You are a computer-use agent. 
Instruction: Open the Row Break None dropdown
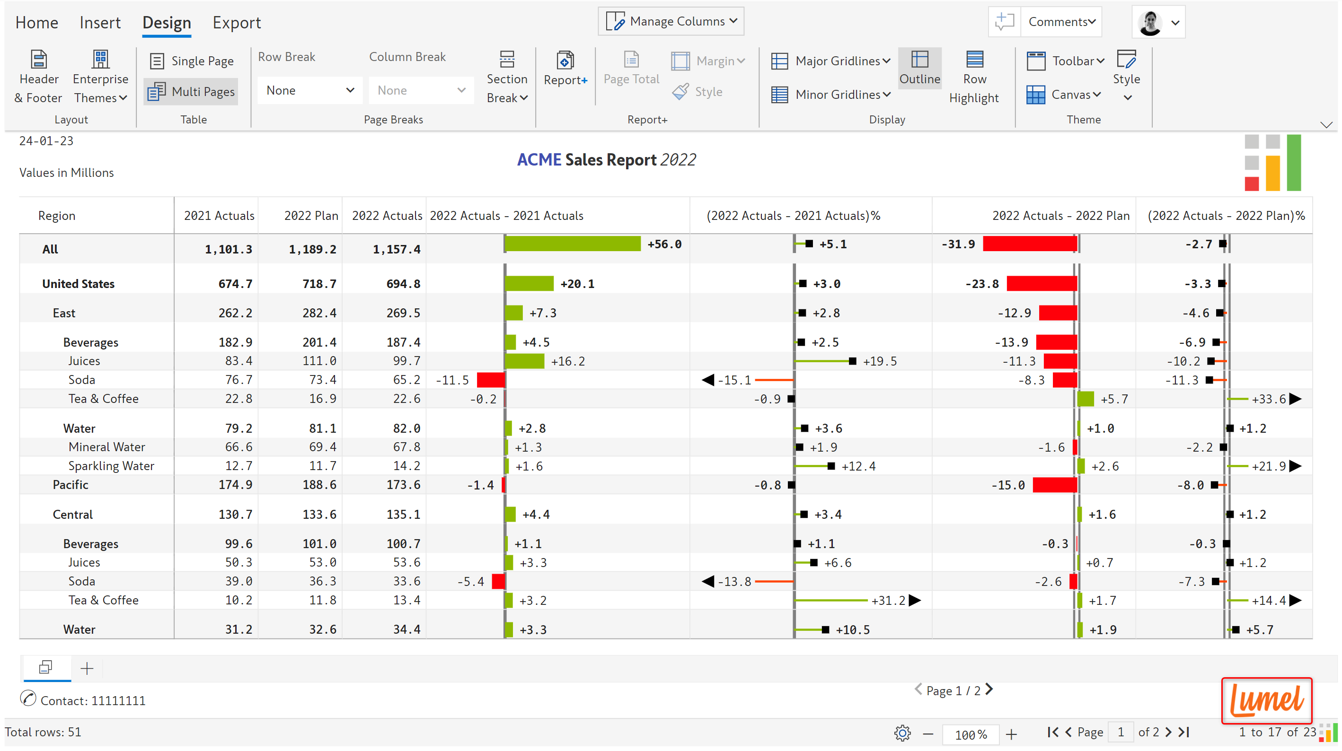point(309,91)
